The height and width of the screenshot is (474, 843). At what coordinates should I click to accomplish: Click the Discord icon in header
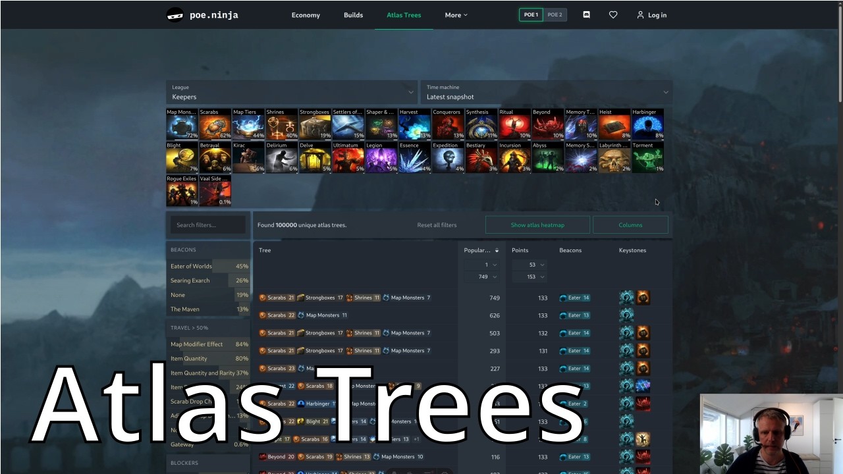pos(586,14)
